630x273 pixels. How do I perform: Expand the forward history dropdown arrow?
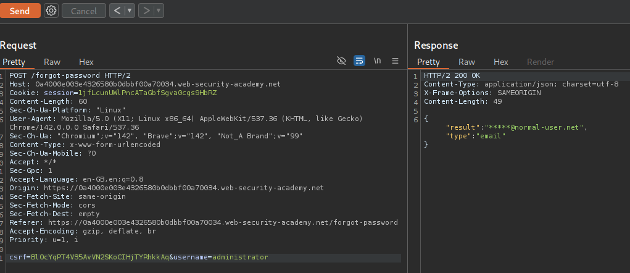point(159,10)
